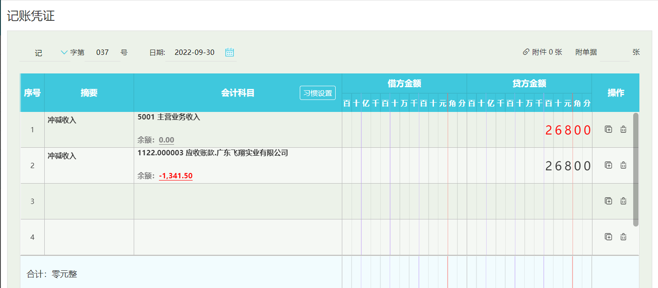Click the underlined balance -1,341.50
Image resolution: width=658 pixels, height=288 pixels.
pos(176,176)
